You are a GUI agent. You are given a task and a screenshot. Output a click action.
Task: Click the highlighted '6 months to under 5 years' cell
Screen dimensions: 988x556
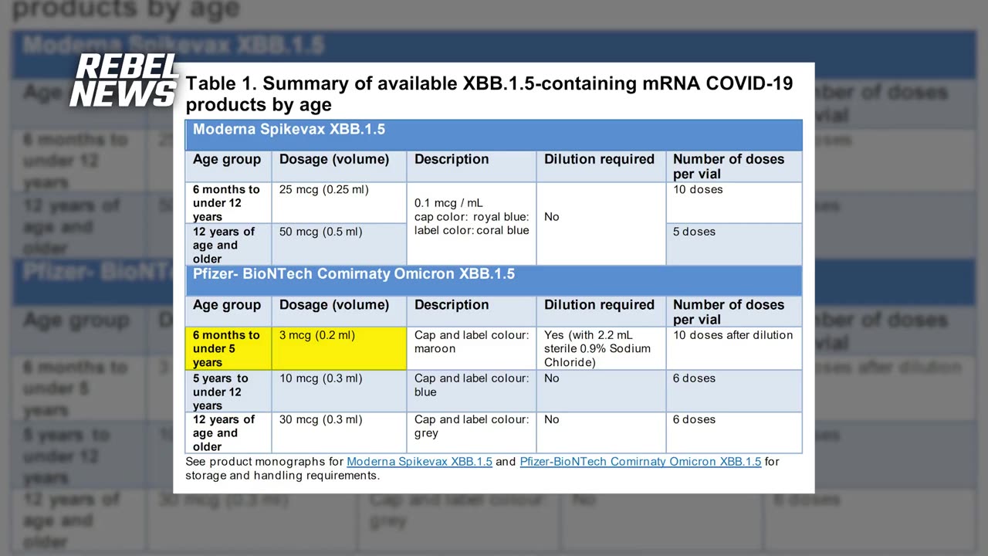click(x=228, y=348)
